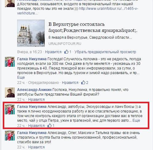
Task: Open the Александр Аникин profile name link
Action: pos(34,90)
